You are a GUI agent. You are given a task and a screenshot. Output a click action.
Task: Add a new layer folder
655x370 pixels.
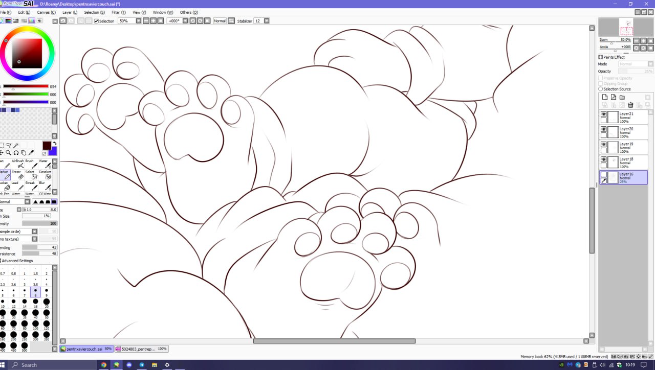click(x=622, y=97)
